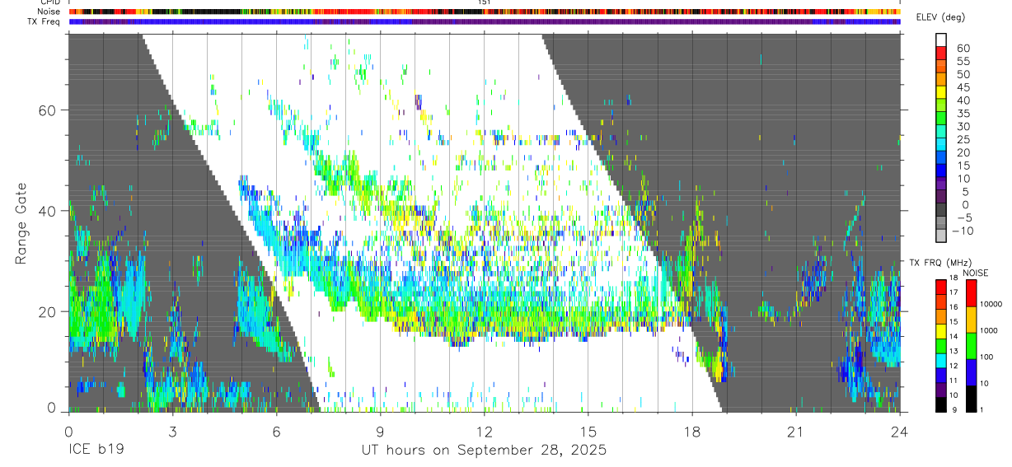Click ELEV scale label '55'
The height and width of the screenshot is (467, 1012).
963,62
